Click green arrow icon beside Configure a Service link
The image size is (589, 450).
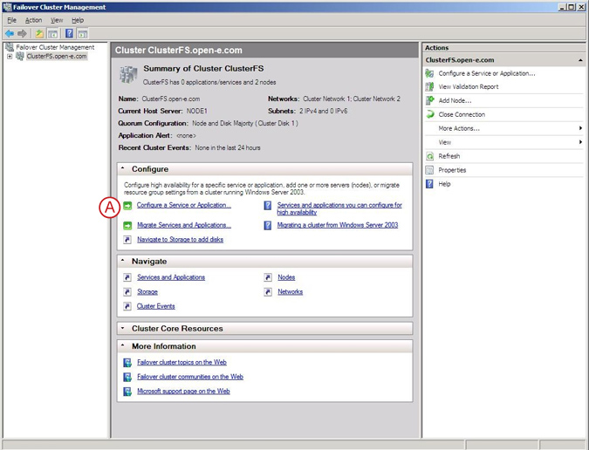(x=127, y=205)
